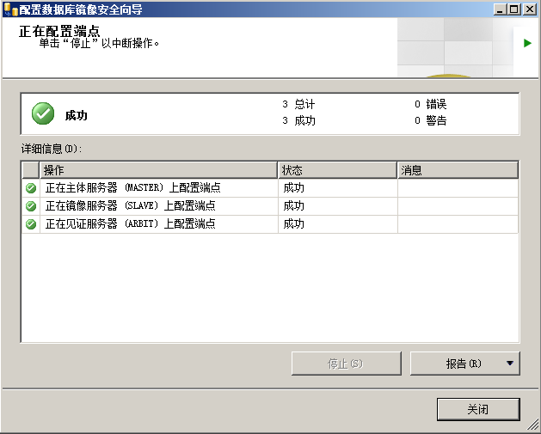Click the 成功 status in MASTER row
The width and height of the screenshot is (541, 434).
click(293, 188)
